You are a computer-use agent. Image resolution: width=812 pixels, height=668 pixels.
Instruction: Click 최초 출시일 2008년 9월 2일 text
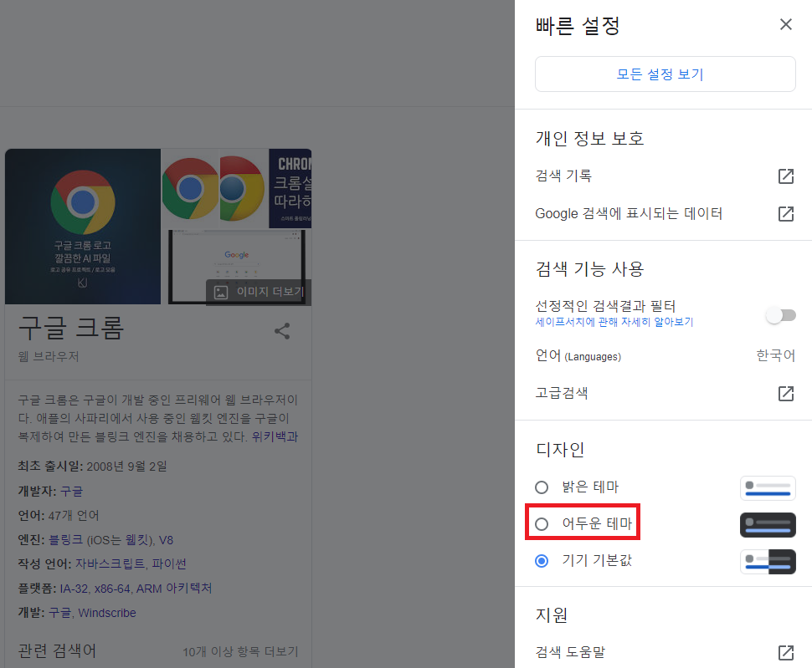click(x=93, y=467)
